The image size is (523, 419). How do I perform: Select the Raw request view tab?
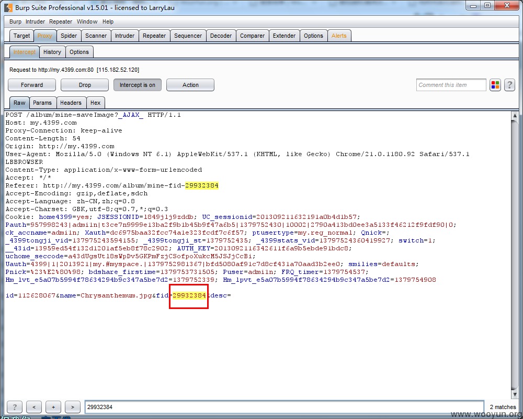(19, 103)
